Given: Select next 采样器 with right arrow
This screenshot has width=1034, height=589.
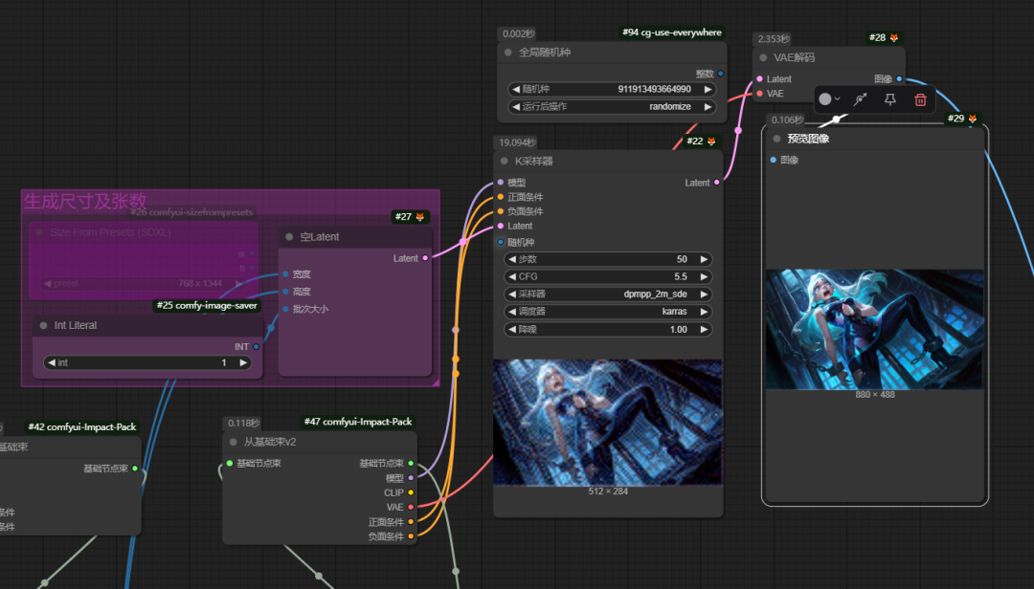Looking at the screenshot, I should [704, 294].
